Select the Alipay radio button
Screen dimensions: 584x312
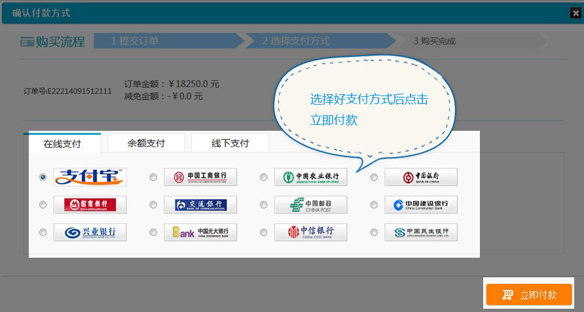tap(43, 177)
